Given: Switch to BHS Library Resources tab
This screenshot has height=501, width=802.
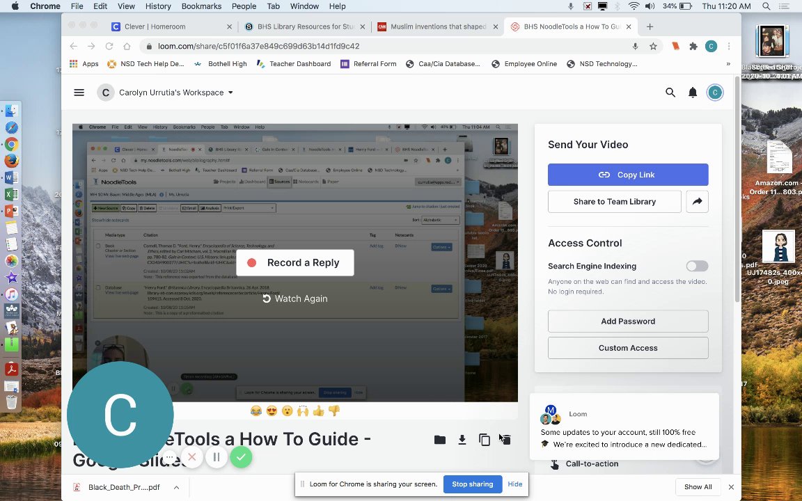Looking at the screenshot, I should pyautogui.click(x=306, y=26).
